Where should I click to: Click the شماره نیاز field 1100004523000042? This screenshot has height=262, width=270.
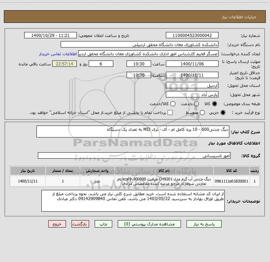192,36
